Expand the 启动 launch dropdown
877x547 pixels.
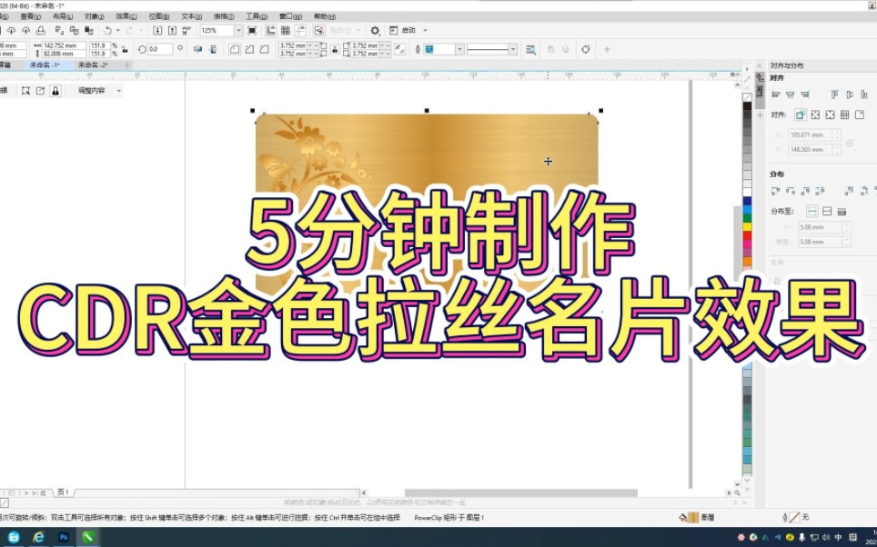coord(423,30)
